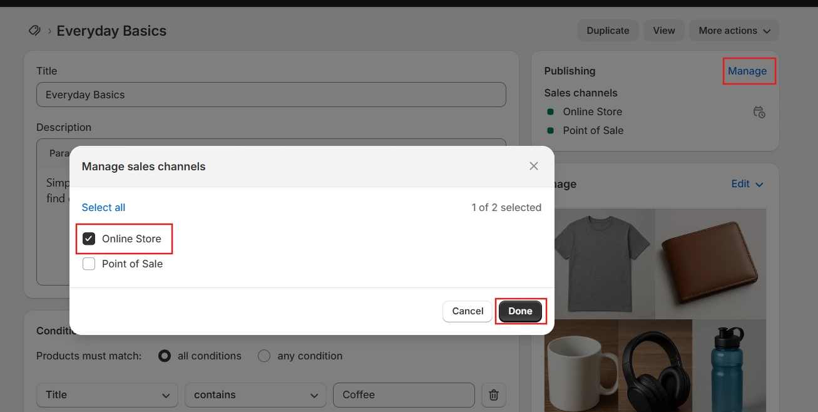Screen dimensions: 818x412
Task: Expand the image Edit dropdown
Action: [747, 184]
